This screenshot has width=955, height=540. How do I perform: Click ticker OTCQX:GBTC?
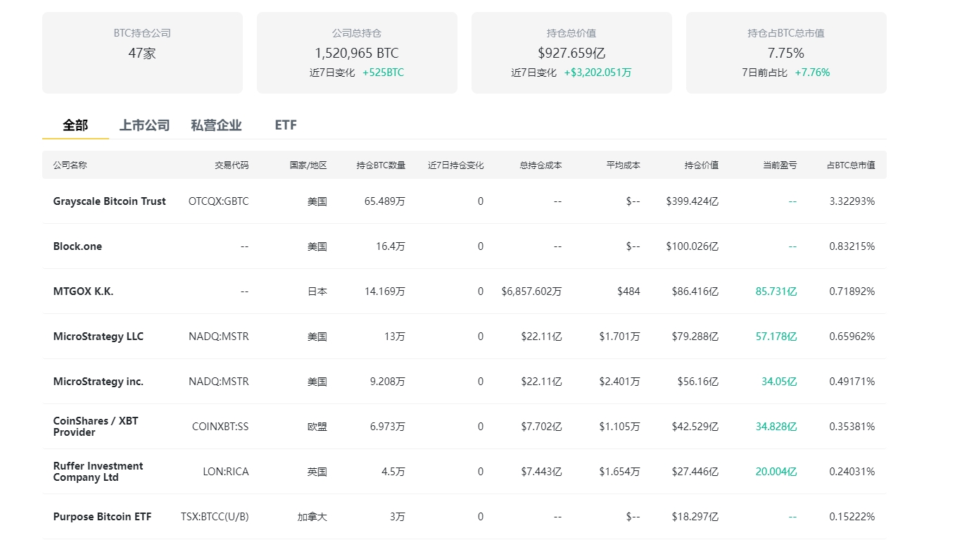219,201
